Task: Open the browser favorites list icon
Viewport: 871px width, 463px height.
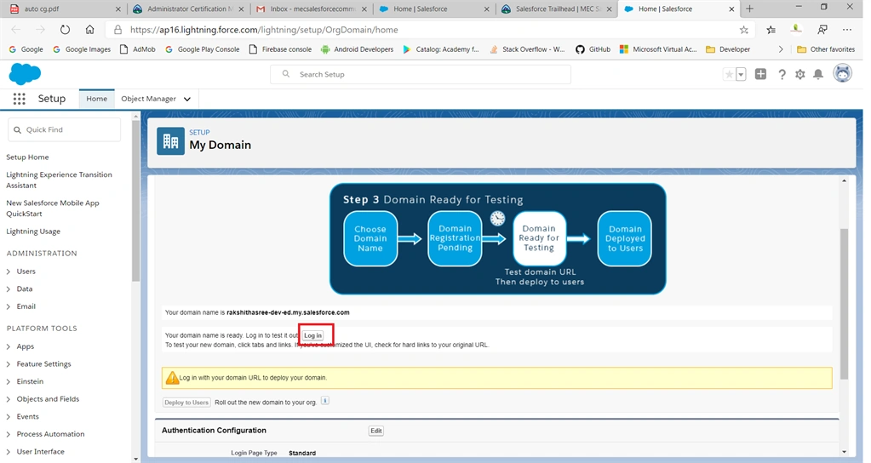Action: [771, 30]
